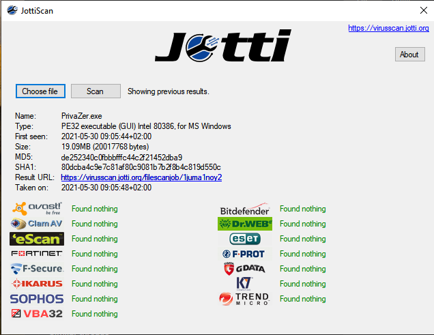Click the F-PROT logo
Image resolution: width=434 pixels, height=335 pixels.
click(244, 254)
